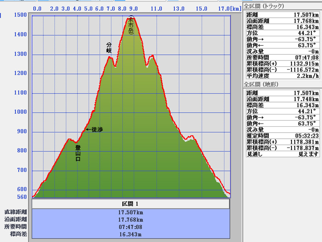Click the 徒渉 arrow marker on the profile
Screen dimensions: 322x242
click(x=94, y=129)
